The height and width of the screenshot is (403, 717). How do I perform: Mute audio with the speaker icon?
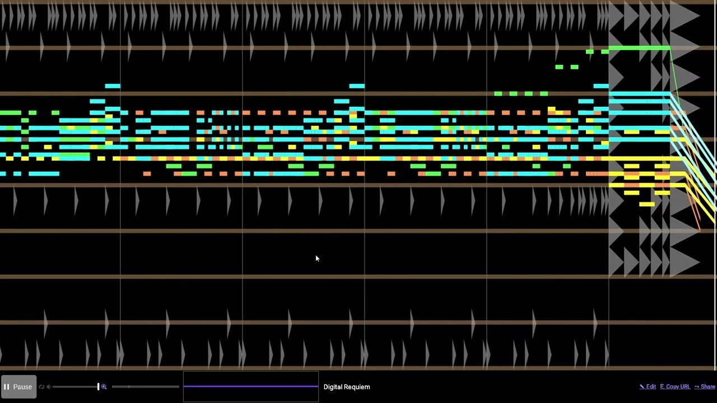tap(49, 387)
